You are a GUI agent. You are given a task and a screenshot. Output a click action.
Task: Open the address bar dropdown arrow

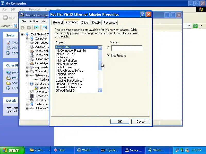click(x=189, y=26)
